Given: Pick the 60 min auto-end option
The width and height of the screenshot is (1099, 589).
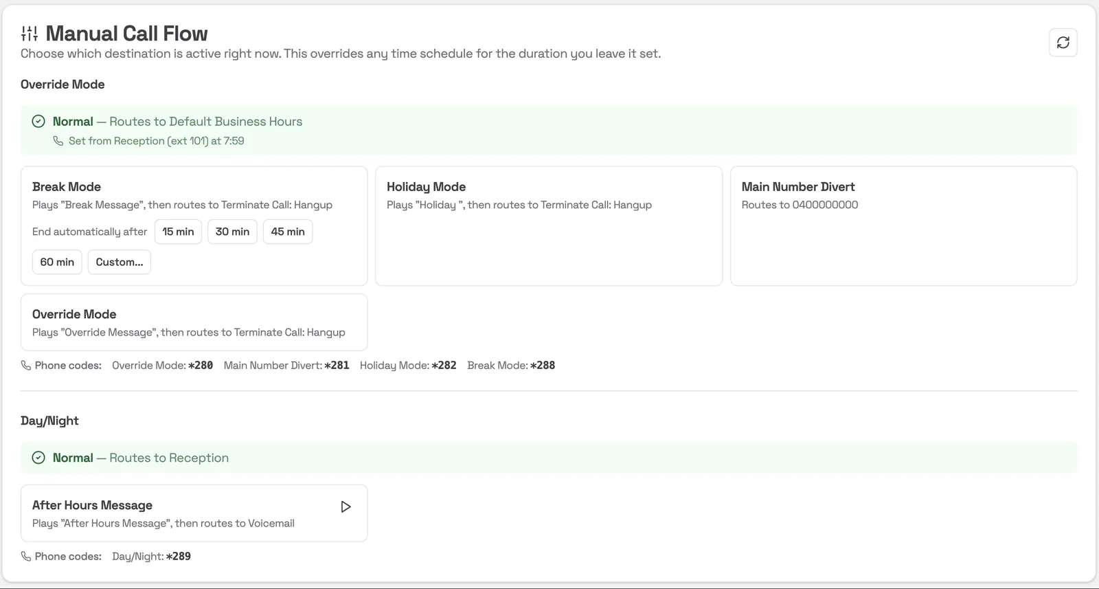Looking at the screenshot, I should (x=57, y=262).
